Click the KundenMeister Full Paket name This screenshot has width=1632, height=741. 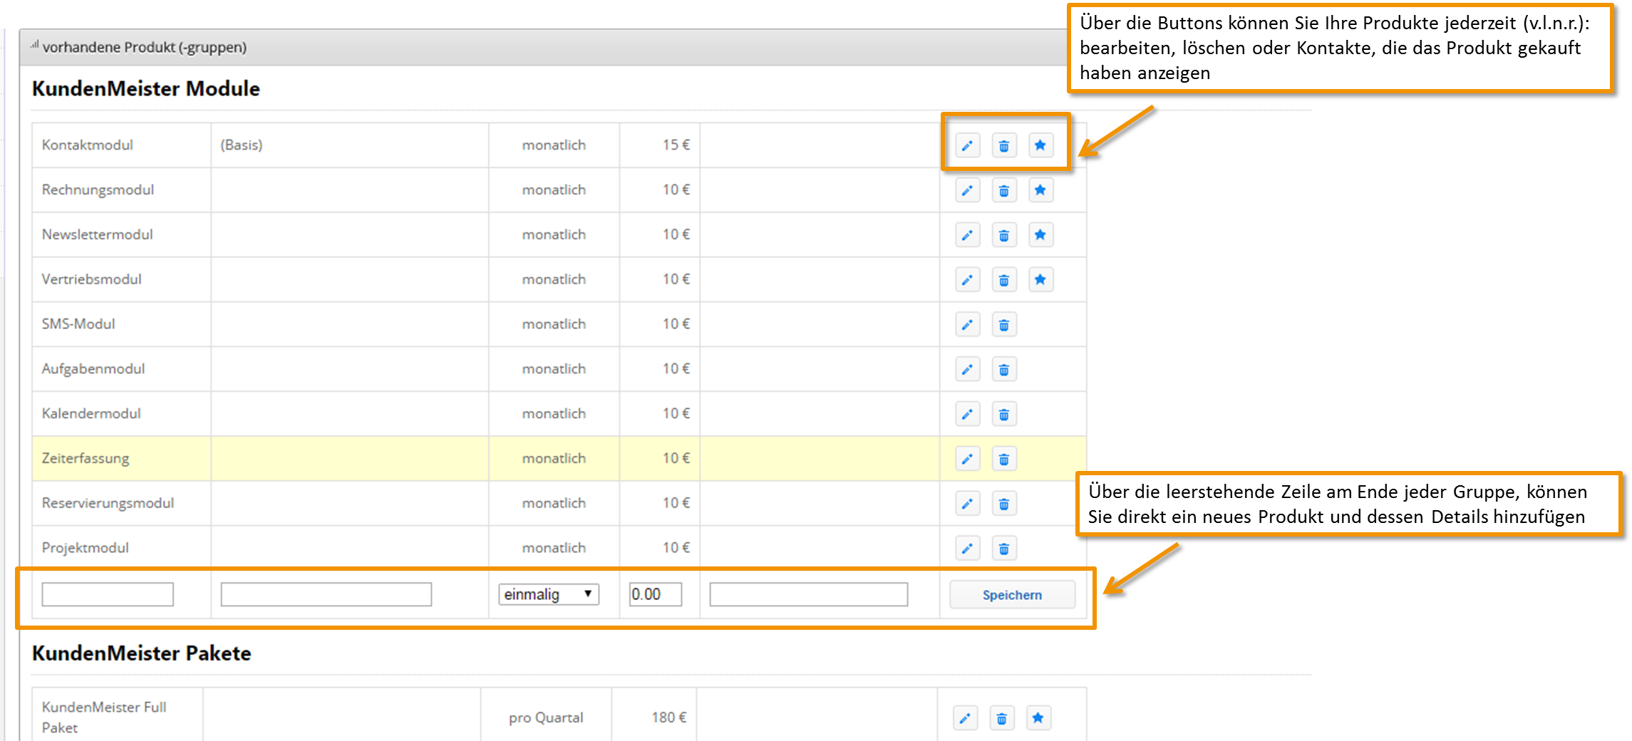[x=104, y=717]
